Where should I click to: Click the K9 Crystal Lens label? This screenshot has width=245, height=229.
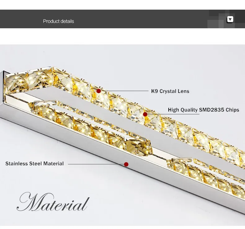point(170,91)
